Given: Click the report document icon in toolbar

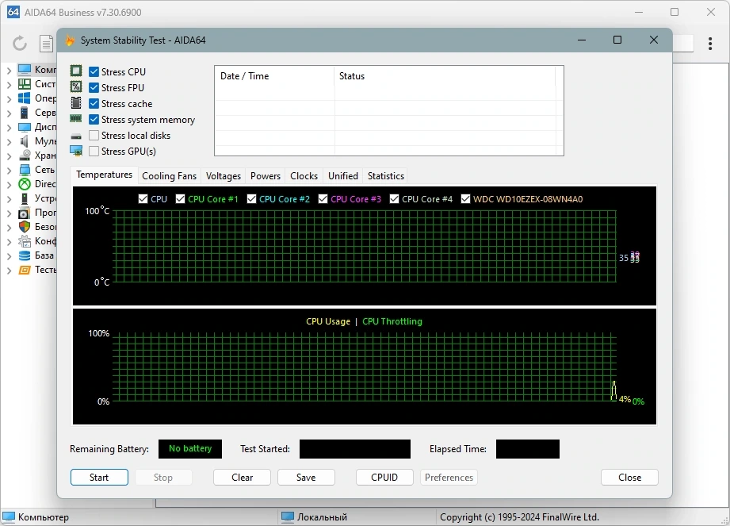Looking at the screenshot, I should click(46, 44).
